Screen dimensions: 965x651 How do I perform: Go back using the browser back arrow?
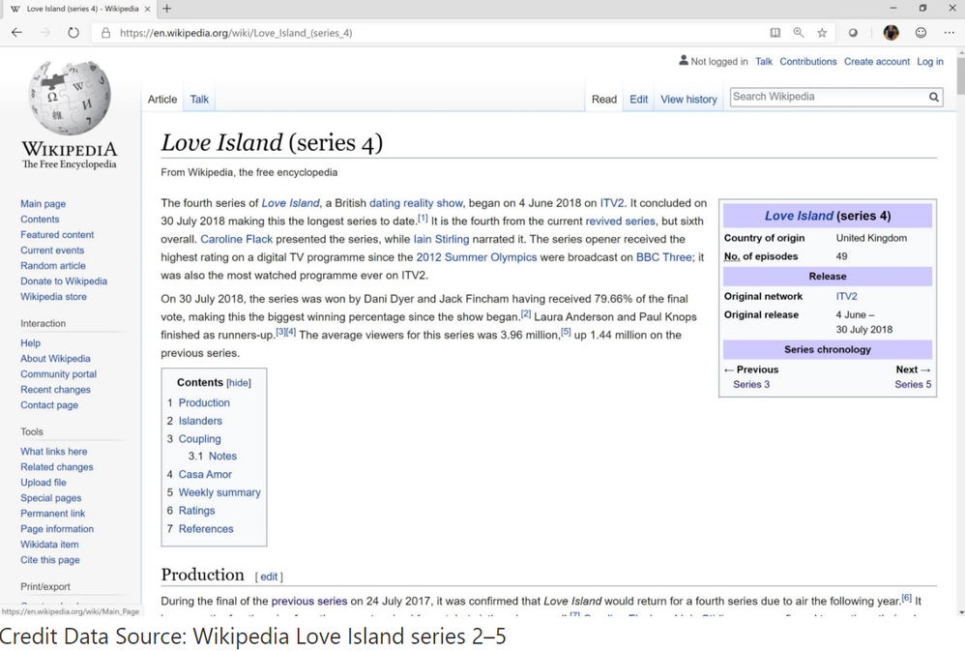(16, 33)
